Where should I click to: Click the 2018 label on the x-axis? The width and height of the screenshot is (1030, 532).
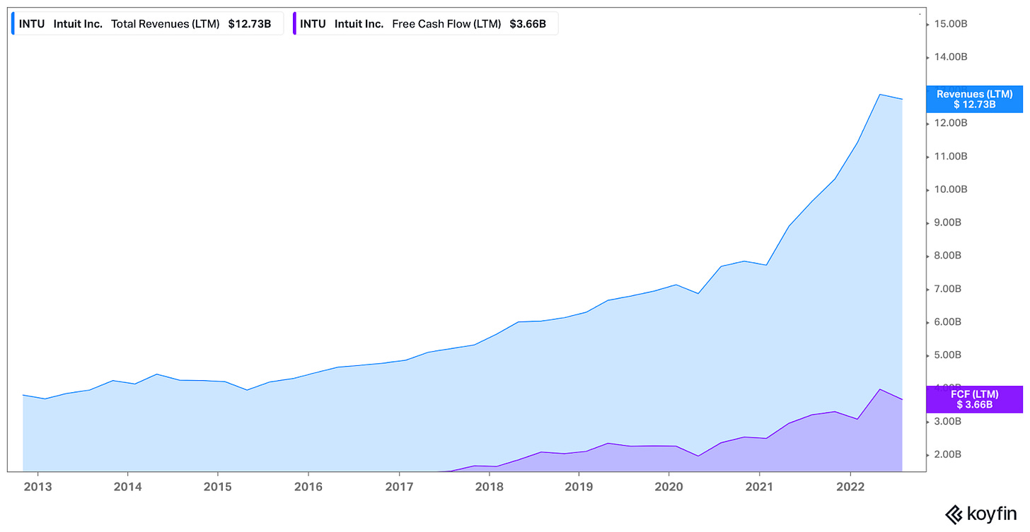[x=488, y=487]
